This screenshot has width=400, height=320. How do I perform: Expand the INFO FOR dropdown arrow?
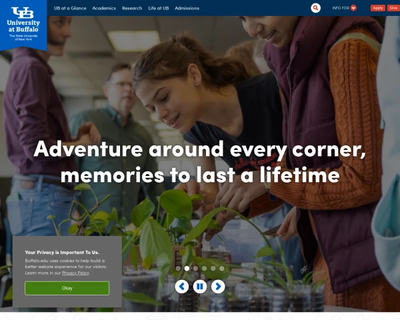pos(353,8)
